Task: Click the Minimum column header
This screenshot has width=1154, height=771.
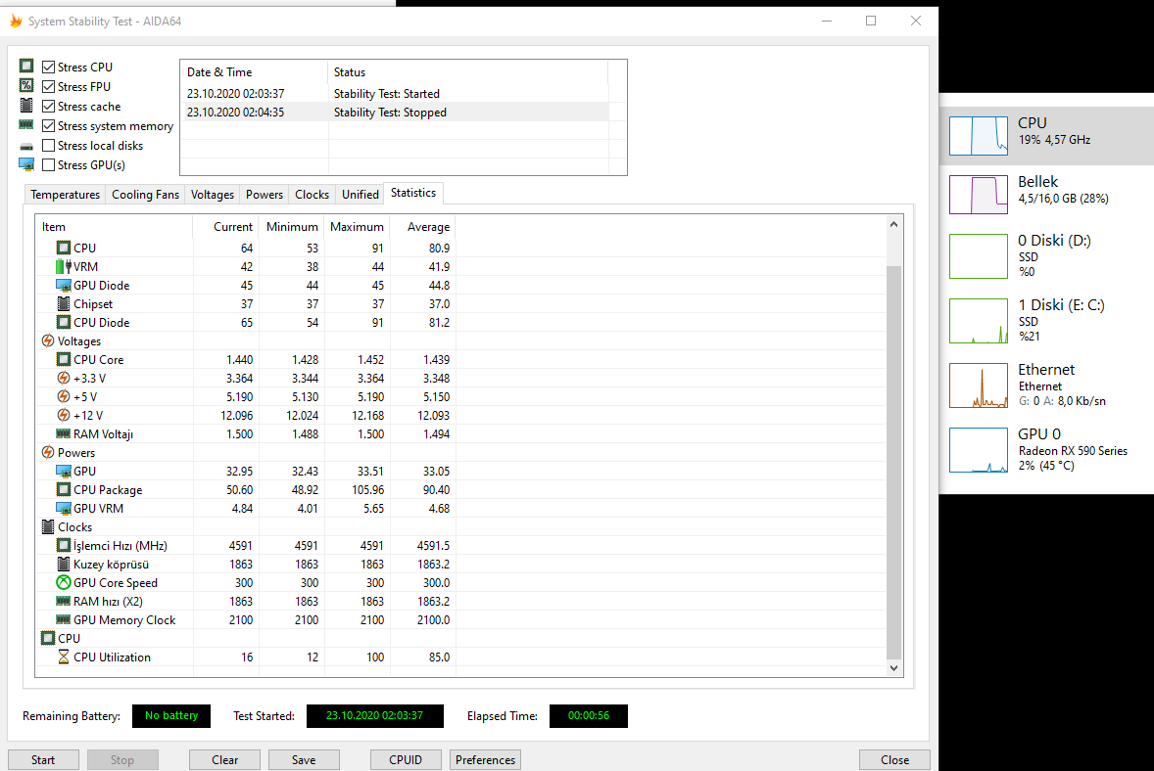Action: pyautogui.click(x=292, y=226)
